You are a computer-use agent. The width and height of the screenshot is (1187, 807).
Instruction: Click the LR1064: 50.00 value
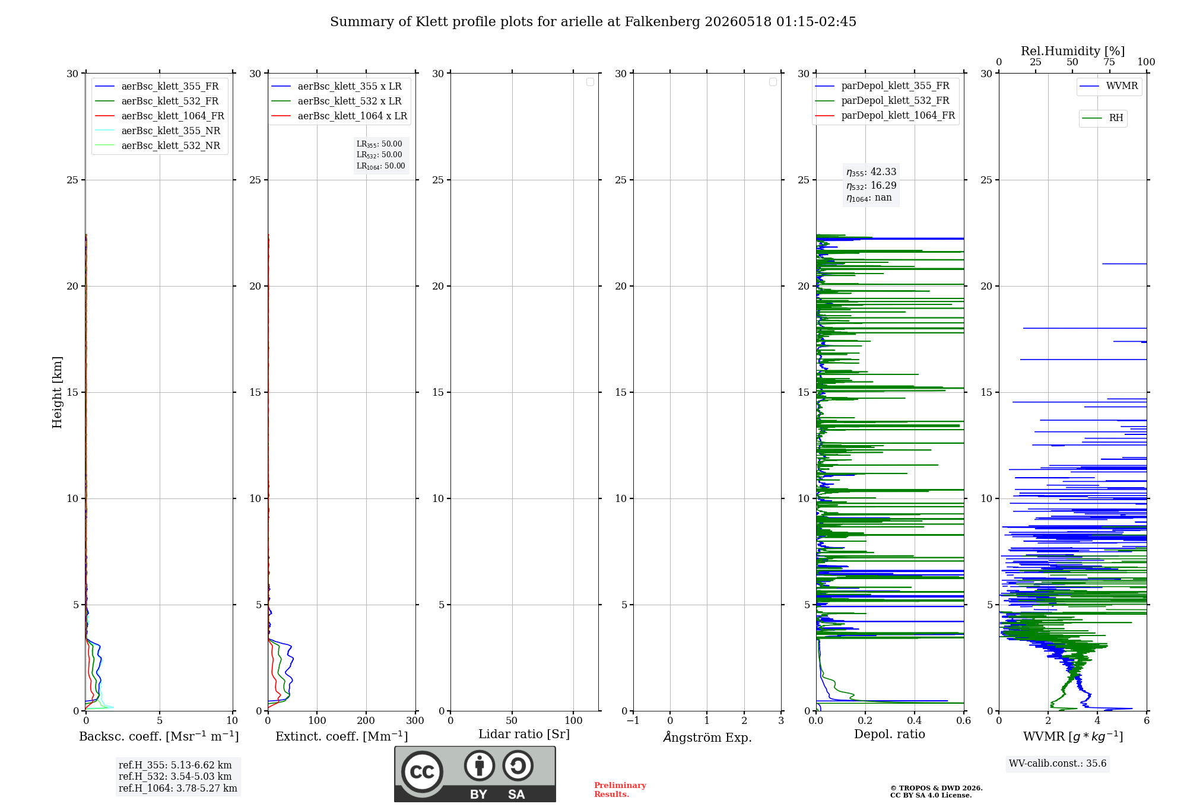pos(381,166)
